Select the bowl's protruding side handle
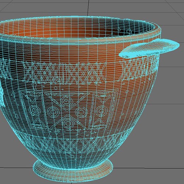The height and width of the screenshot is (184, 184). [x=149, y=48]
